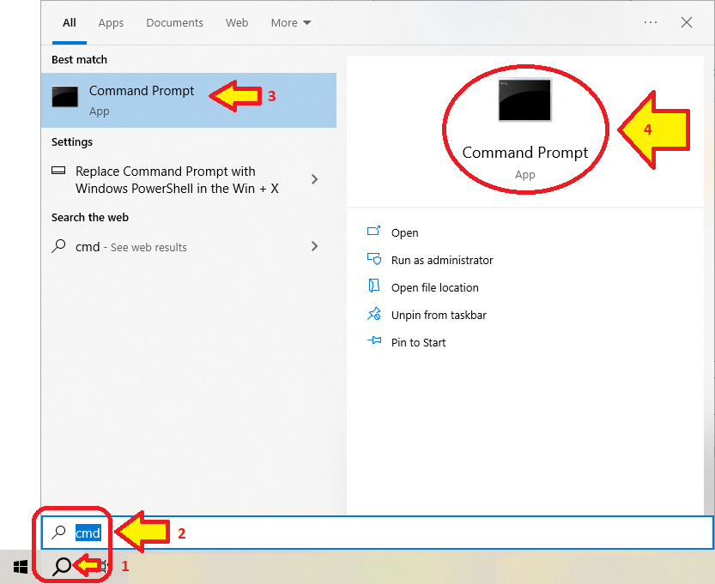715x584 pixels.
Task: Click Command Prompt title in preview pane
Action: [x=524, y=153]
